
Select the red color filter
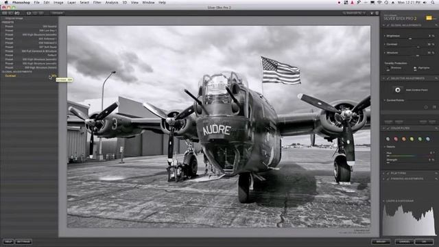click(396, 139)
